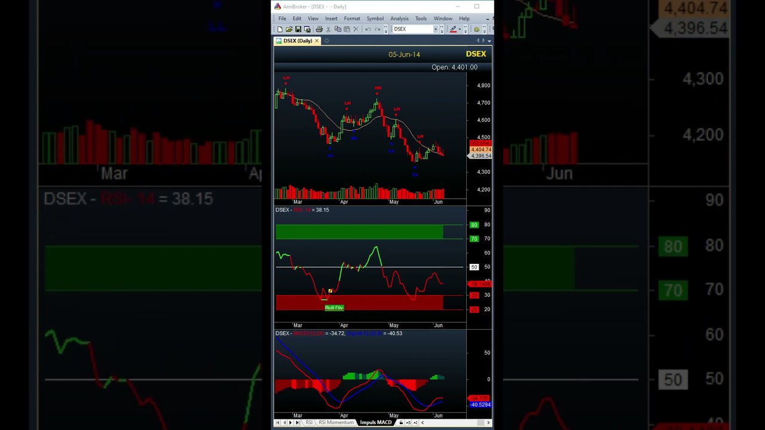Open the File menu
Viewport: 765px width, 430px height.
pos(282,19)
